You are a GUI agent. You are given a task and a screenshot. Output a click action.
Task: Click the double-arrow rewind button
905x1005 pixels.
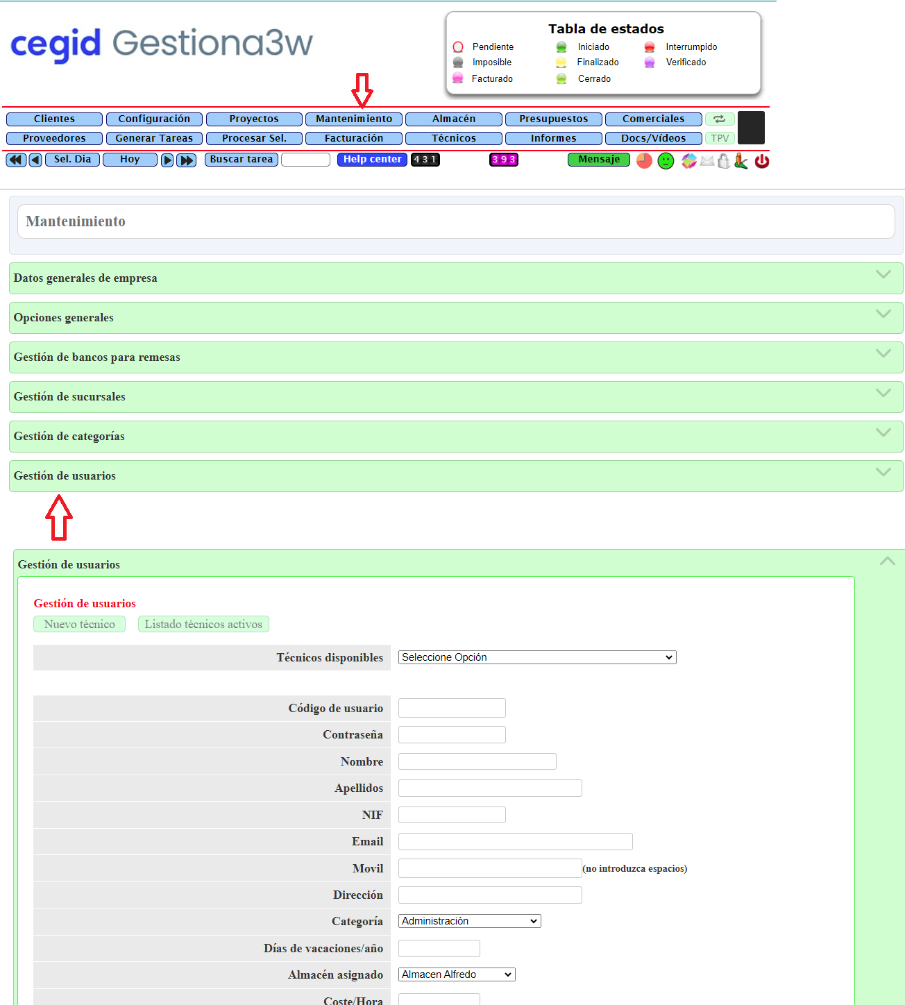16,160
